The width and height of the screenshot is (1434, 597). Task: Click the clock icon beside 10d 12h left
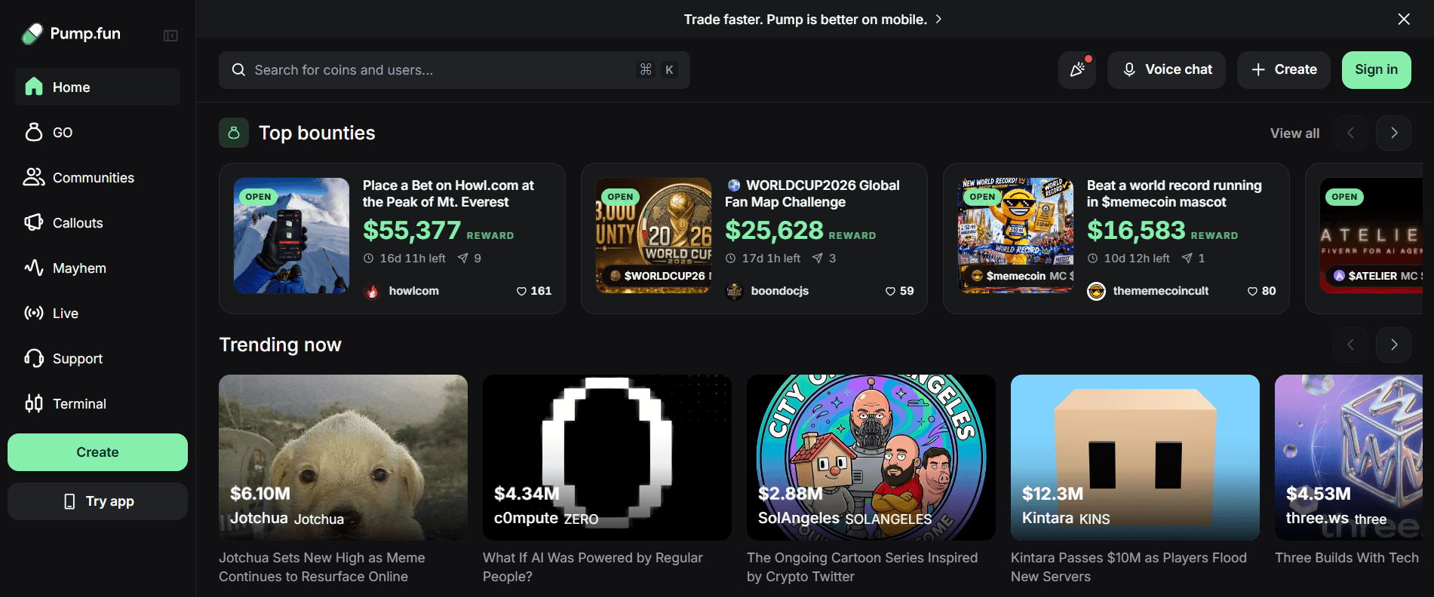1093,259
